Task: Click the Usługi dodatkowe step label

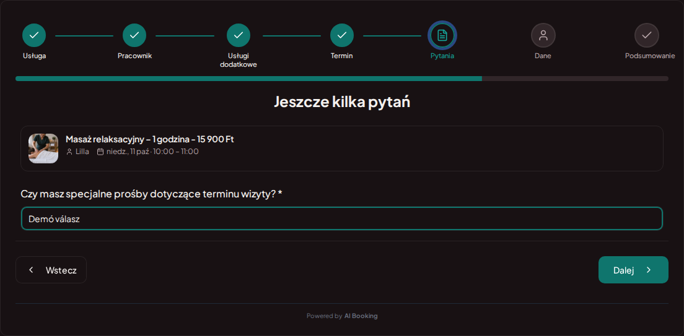Action: [239, 60]
